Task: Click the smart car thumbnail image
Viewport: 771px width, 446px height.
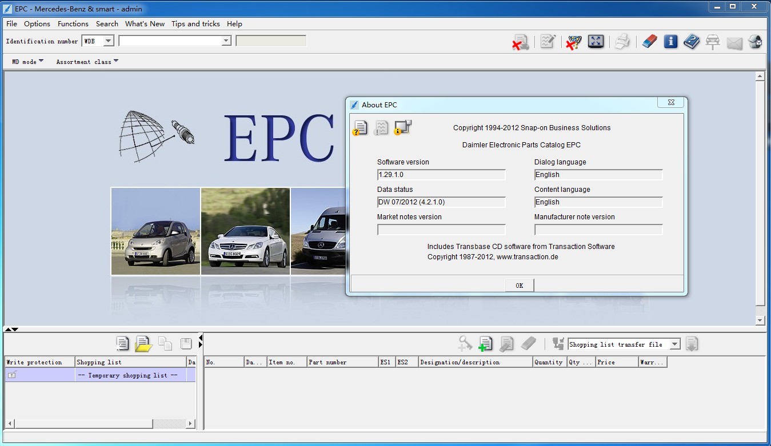Action: (x=155, y=231)
